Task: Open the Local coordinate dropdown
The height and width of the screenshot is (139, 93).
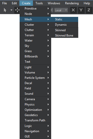Action: click(x=61, y=10)
